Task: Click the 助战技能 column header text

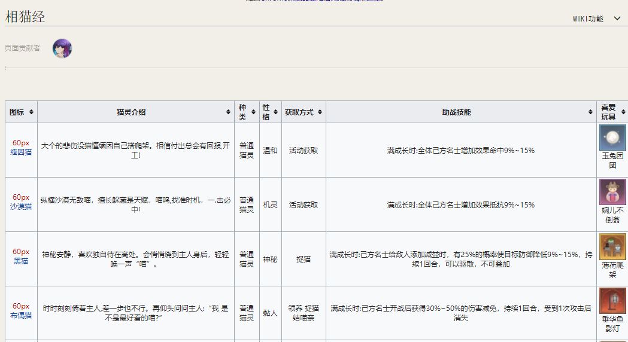Action: (457, 112)
